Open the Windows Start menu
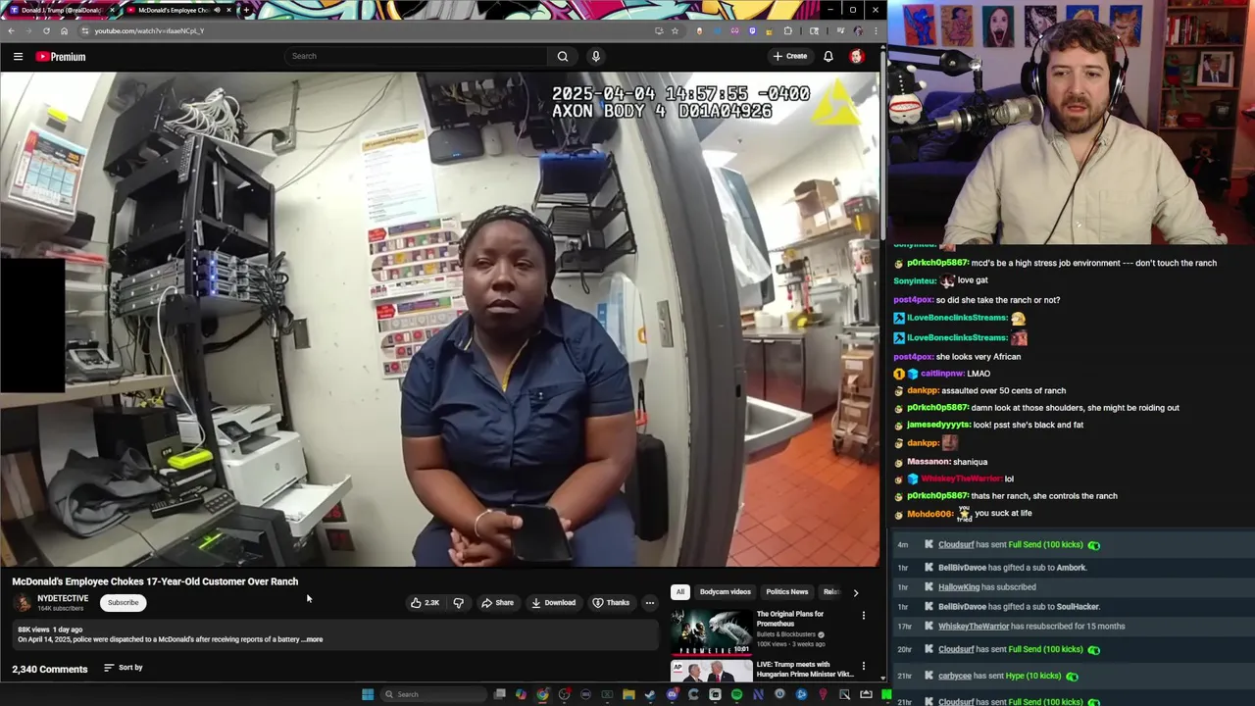Viewport: 1255px width, 706px height. [x=368, y=694]
